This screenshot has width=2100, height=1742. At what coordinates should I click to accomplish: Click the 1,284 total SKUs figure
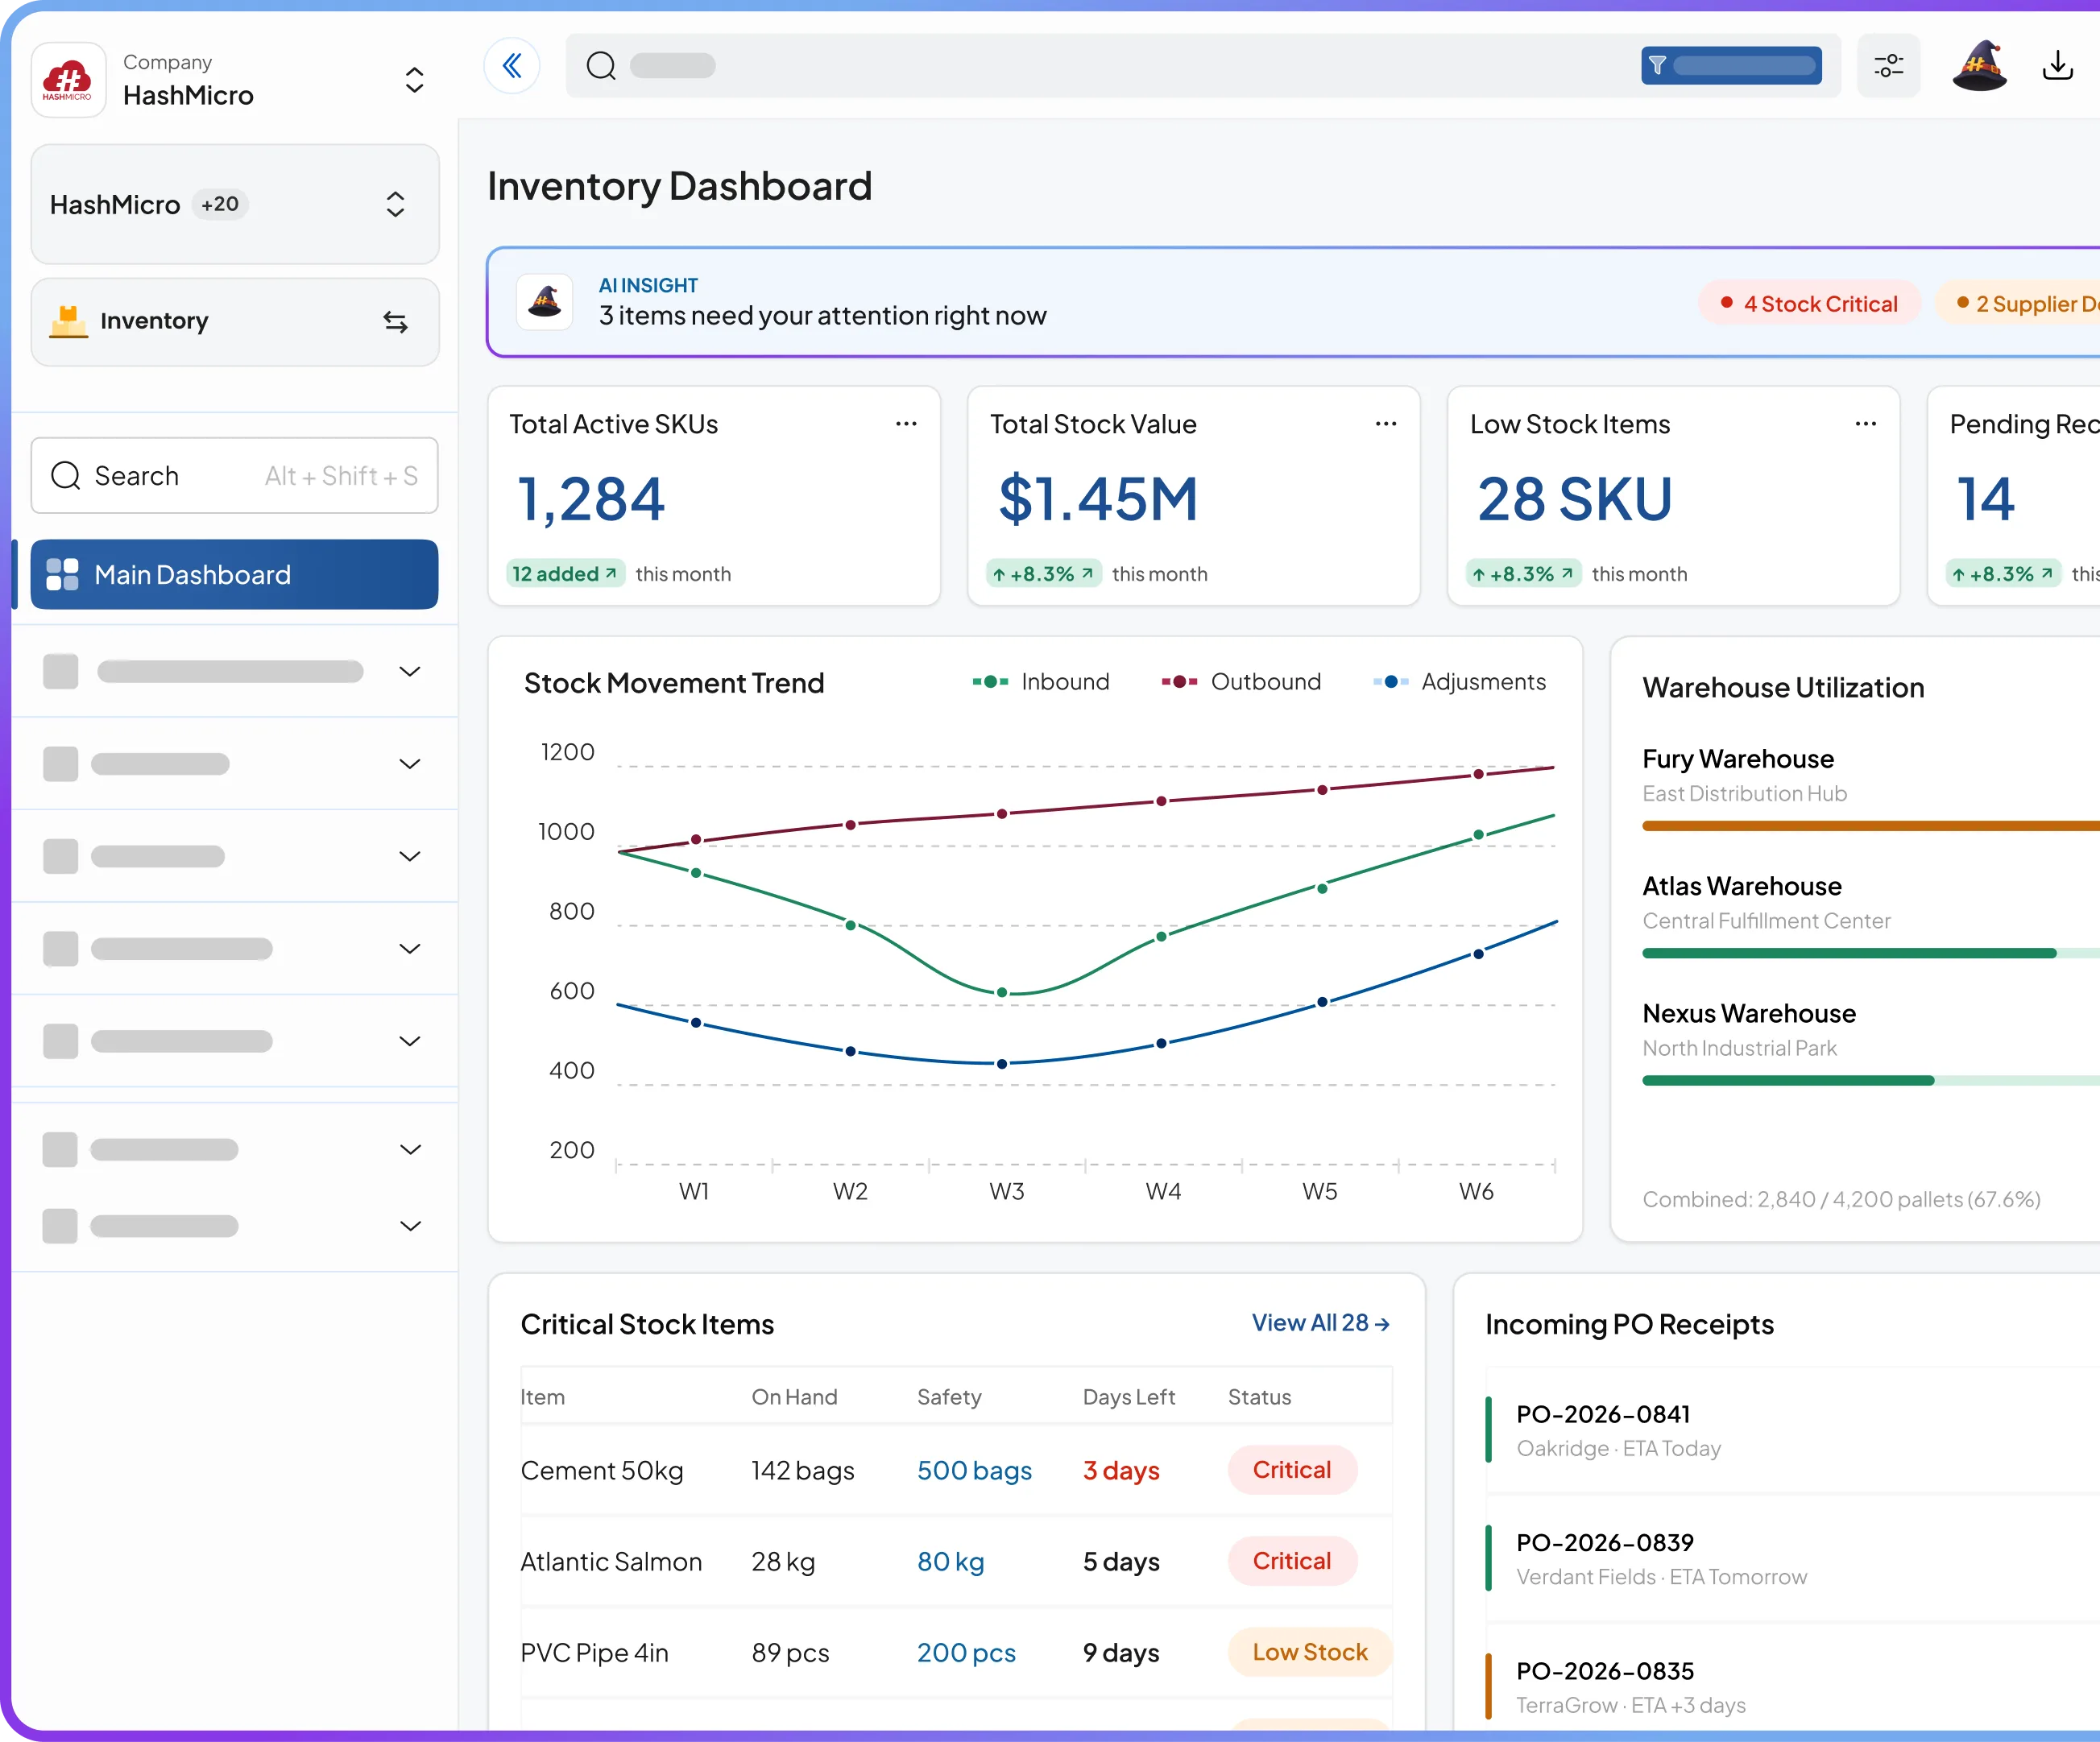591,499
